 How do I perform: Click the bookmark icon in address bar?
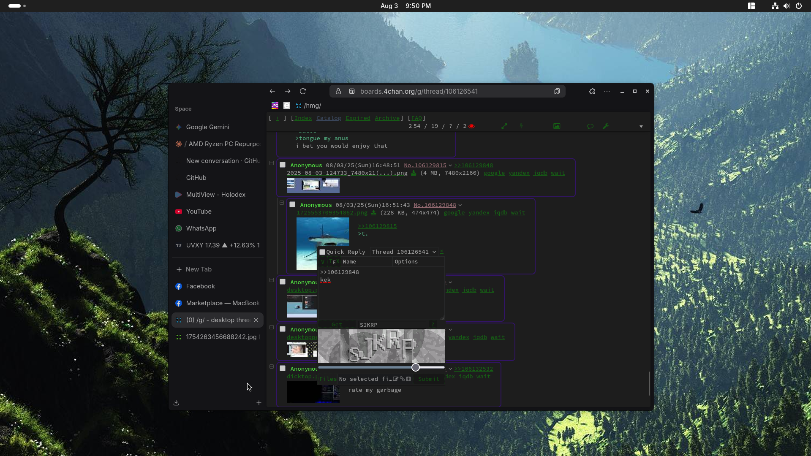(557, 91)
